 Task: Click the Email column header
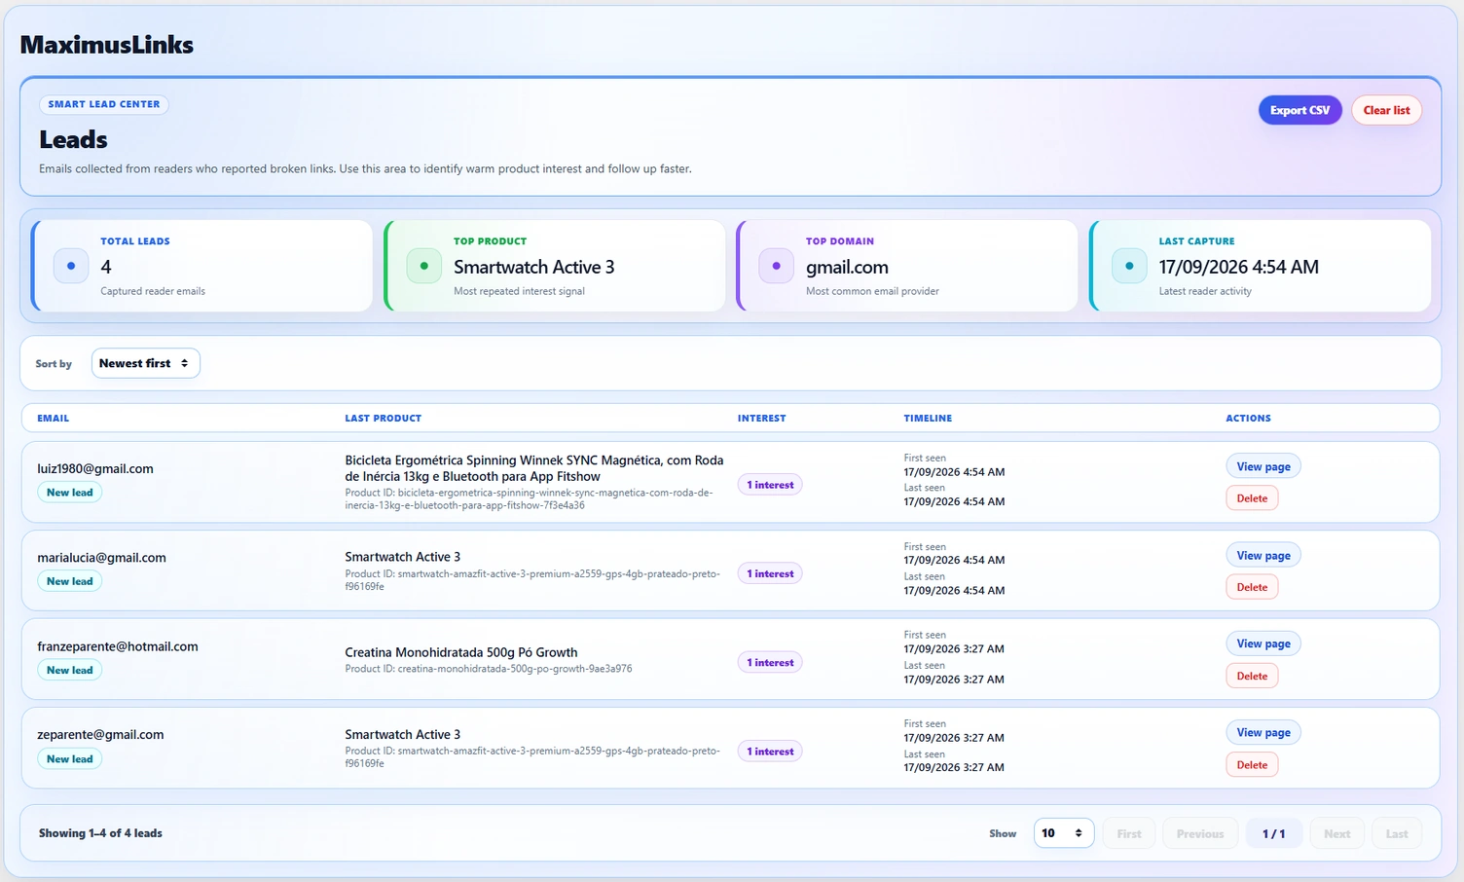(x=53, y=418)
